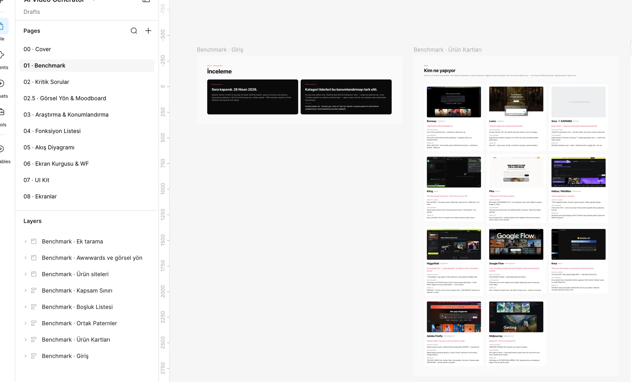Select the 04 · Fonksiyon Listesi page
The width and height of the screenshot is (632, 382).
pos(87,131)
